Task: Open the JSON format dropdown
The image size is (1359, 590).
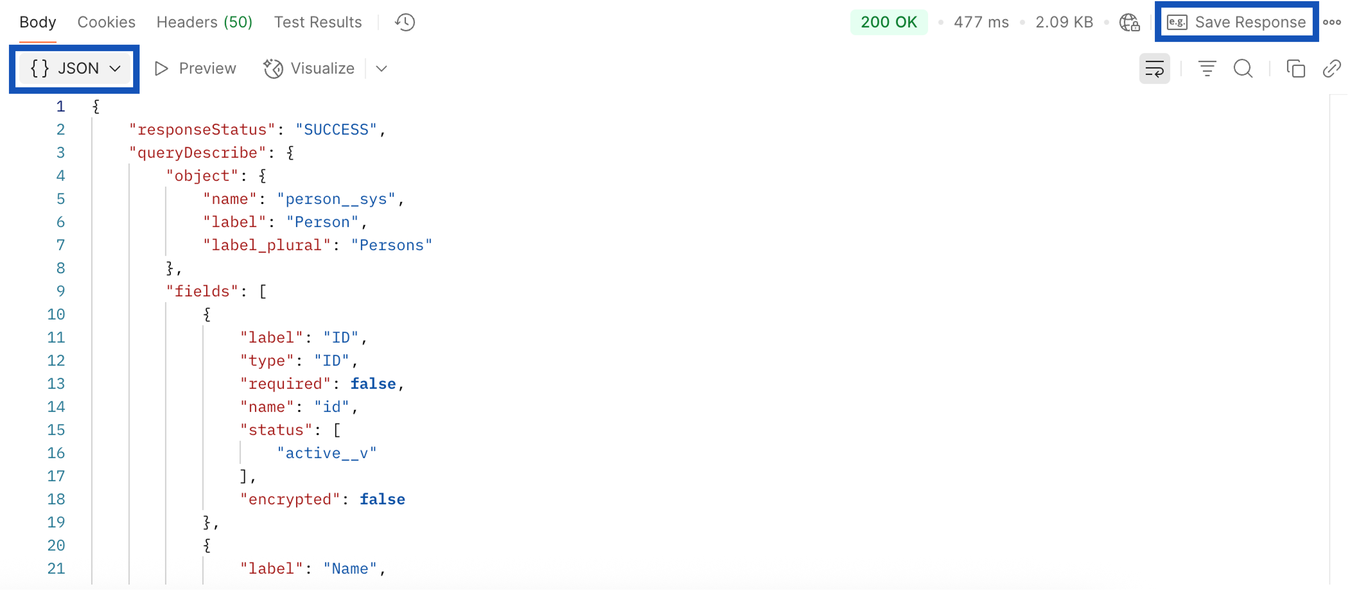Action: tap(75, 69)
